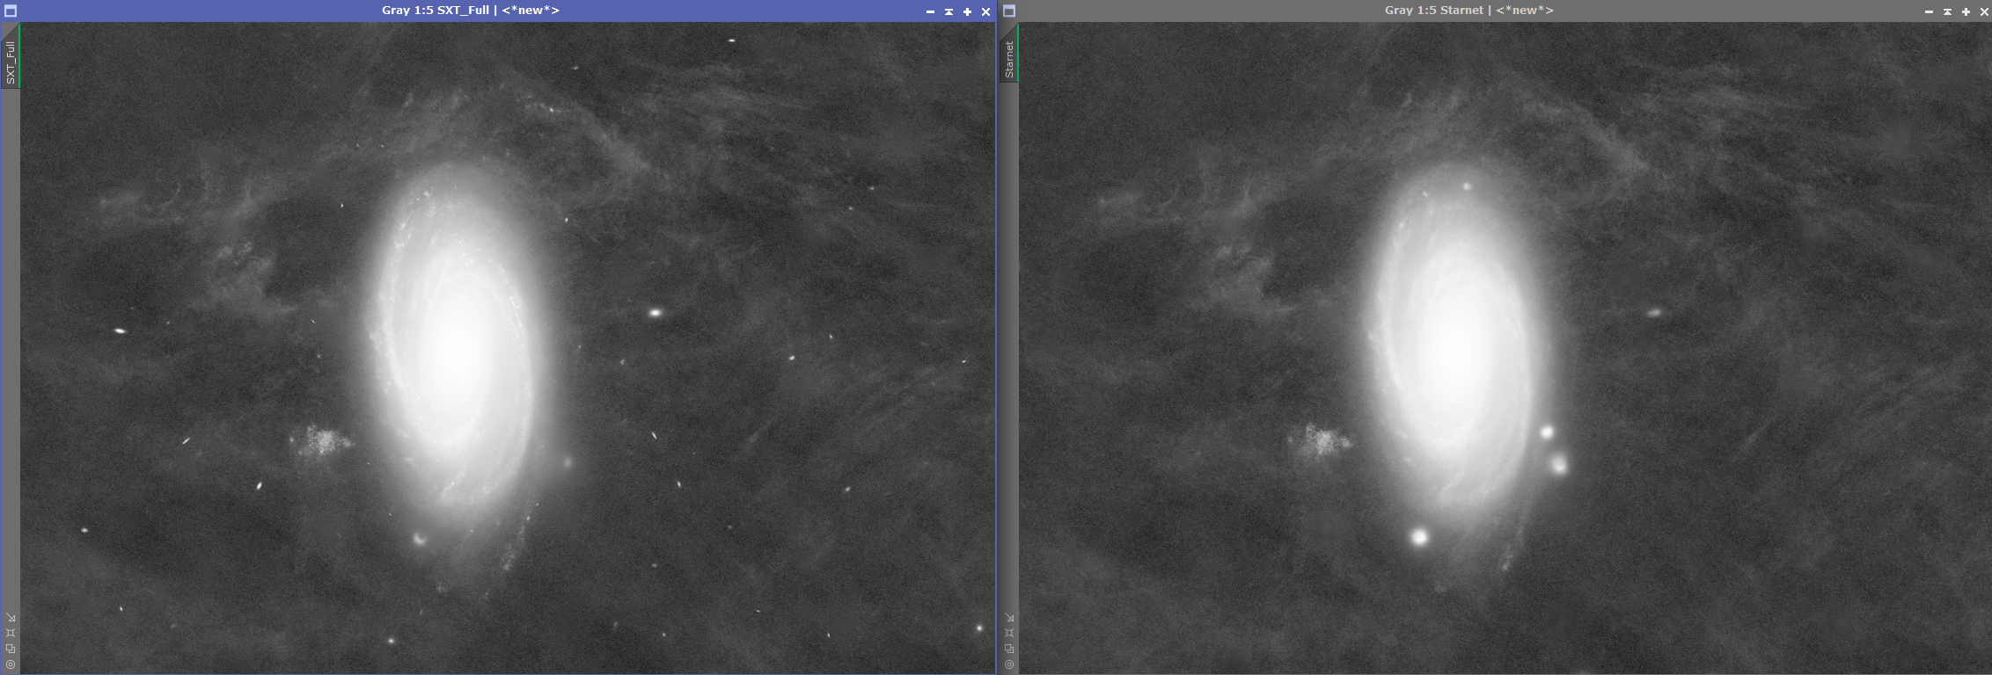Viewport: 1992px width, 675px height.
Task: Click the square-with-corner-lines icon in SXT_Full window
Action: 11,633
